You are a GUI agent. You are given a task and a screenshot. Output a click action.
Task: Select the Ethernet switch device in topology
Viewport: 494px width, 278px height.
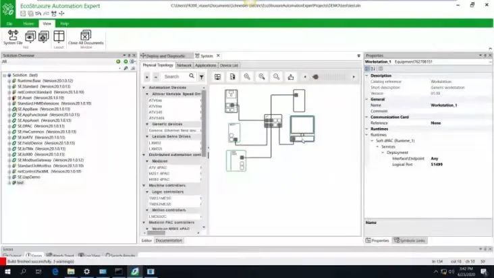coord(273,121)
